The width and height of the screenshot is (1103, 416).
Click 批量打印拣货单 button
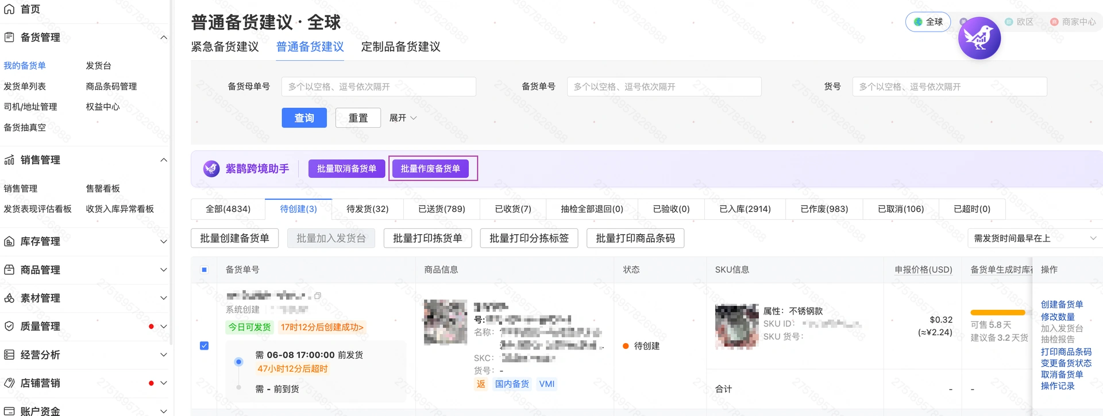point(427,238)
